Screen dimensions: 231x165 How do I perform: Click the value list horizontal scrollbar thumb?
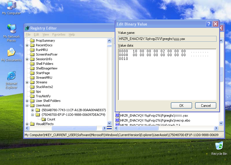coord(139,128)
